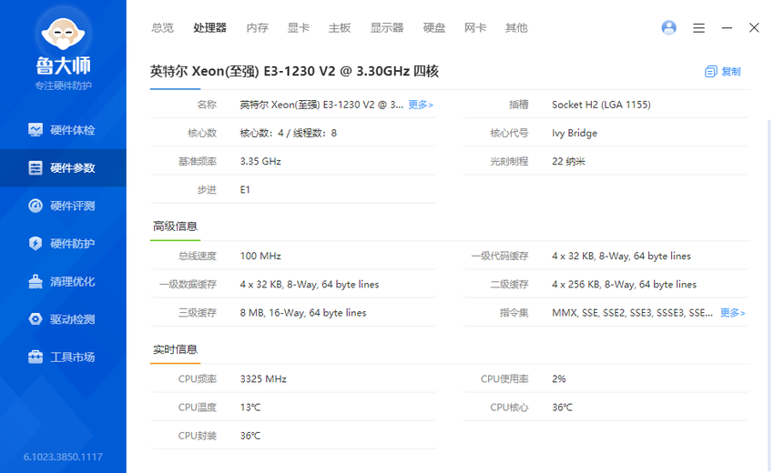Click the 鲁大师 logo avatar

pos(63,33)
